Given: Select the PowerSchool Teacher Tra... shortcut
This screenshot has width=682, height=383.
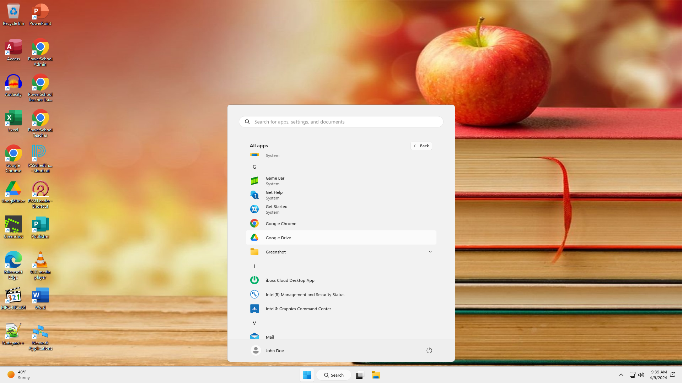Looking at the screenshot, I should (x=40, y=88).
